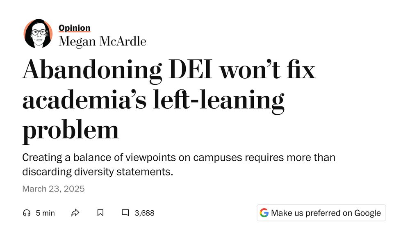410x239 pixels.
Task: Click the 3,688 comment count
Action: tap(144, 213)
